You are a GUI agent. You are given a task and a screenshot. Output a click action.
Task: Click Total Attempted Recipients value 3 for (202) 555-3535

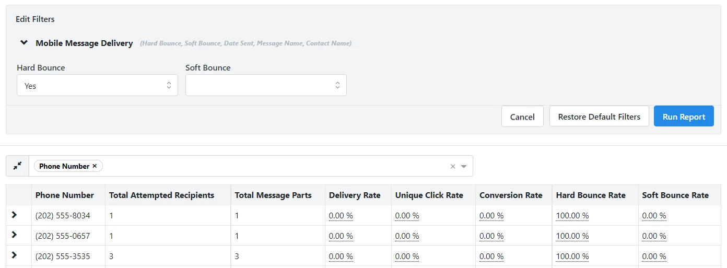112,256
